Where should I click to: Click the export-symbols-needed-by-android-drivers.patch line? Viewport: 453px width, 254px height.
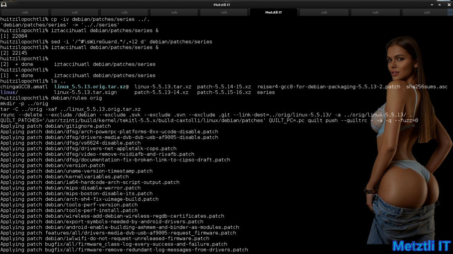[x=102, y=222]
